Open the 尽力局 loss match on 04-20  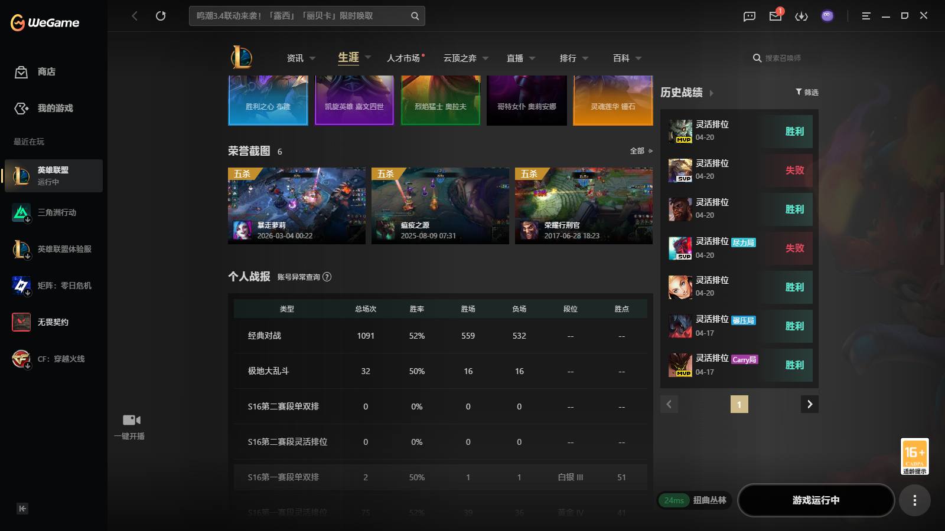pos(739,248)
